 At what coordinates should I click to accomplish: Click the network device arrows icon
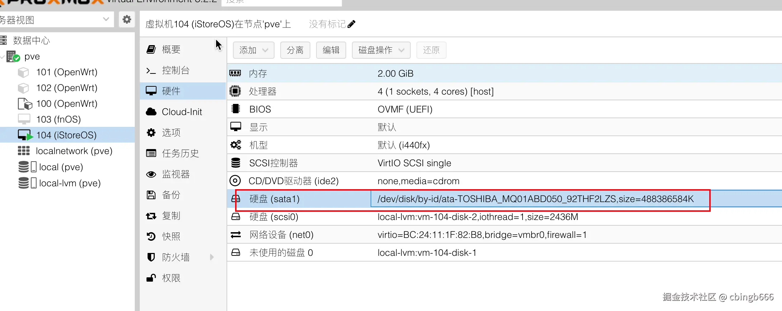click(236, 234)
